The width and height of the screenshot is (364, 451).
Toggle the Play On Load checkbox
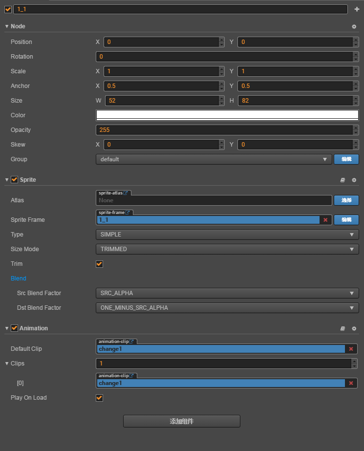(100, 398)
